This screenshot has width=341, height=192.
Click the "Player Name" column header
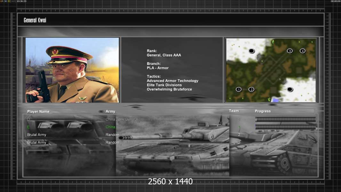(38, 111)
